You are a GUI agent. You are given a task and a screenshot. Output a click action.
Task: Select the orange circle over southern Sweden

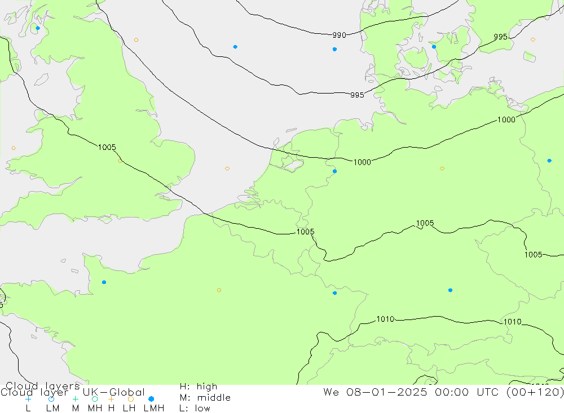point(533,39)
